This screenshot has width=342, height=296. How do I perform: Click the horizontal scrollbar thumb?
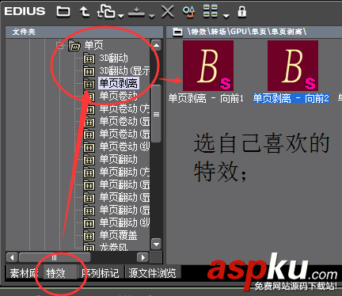(x=55, y=257)
